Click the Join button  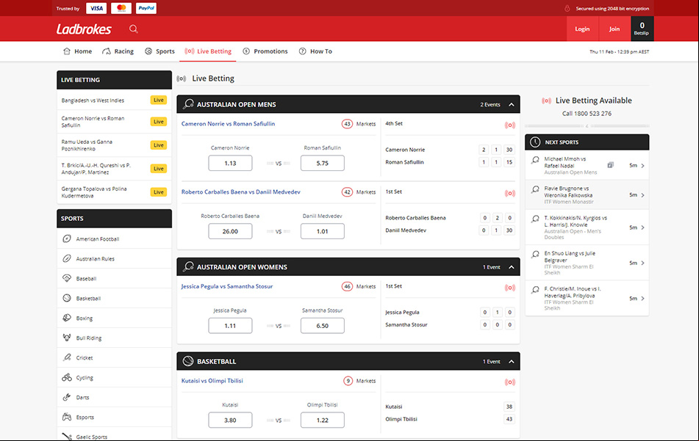coord(614,29)
